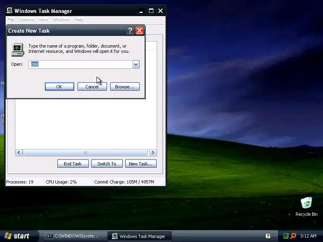Click the 3:12 AM clock in tray

[x=308, y=236]
